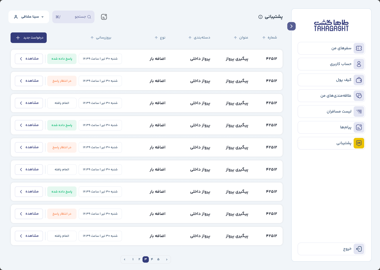Go to page ۱ in pagination
The image size is (380, 270).
coord(133,259)
